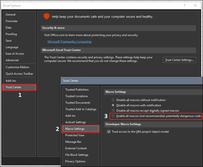Viewport: 203px width, 167px height.
Task: Select Trusted Locations in Trust Center
Action: click(x=77, y=96)
